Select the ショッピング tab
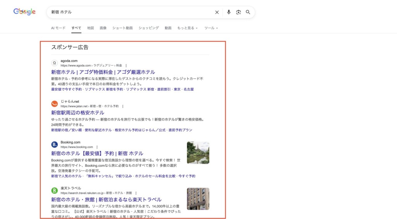Screen dimensions: 397x219 click(x=148, y=28)
